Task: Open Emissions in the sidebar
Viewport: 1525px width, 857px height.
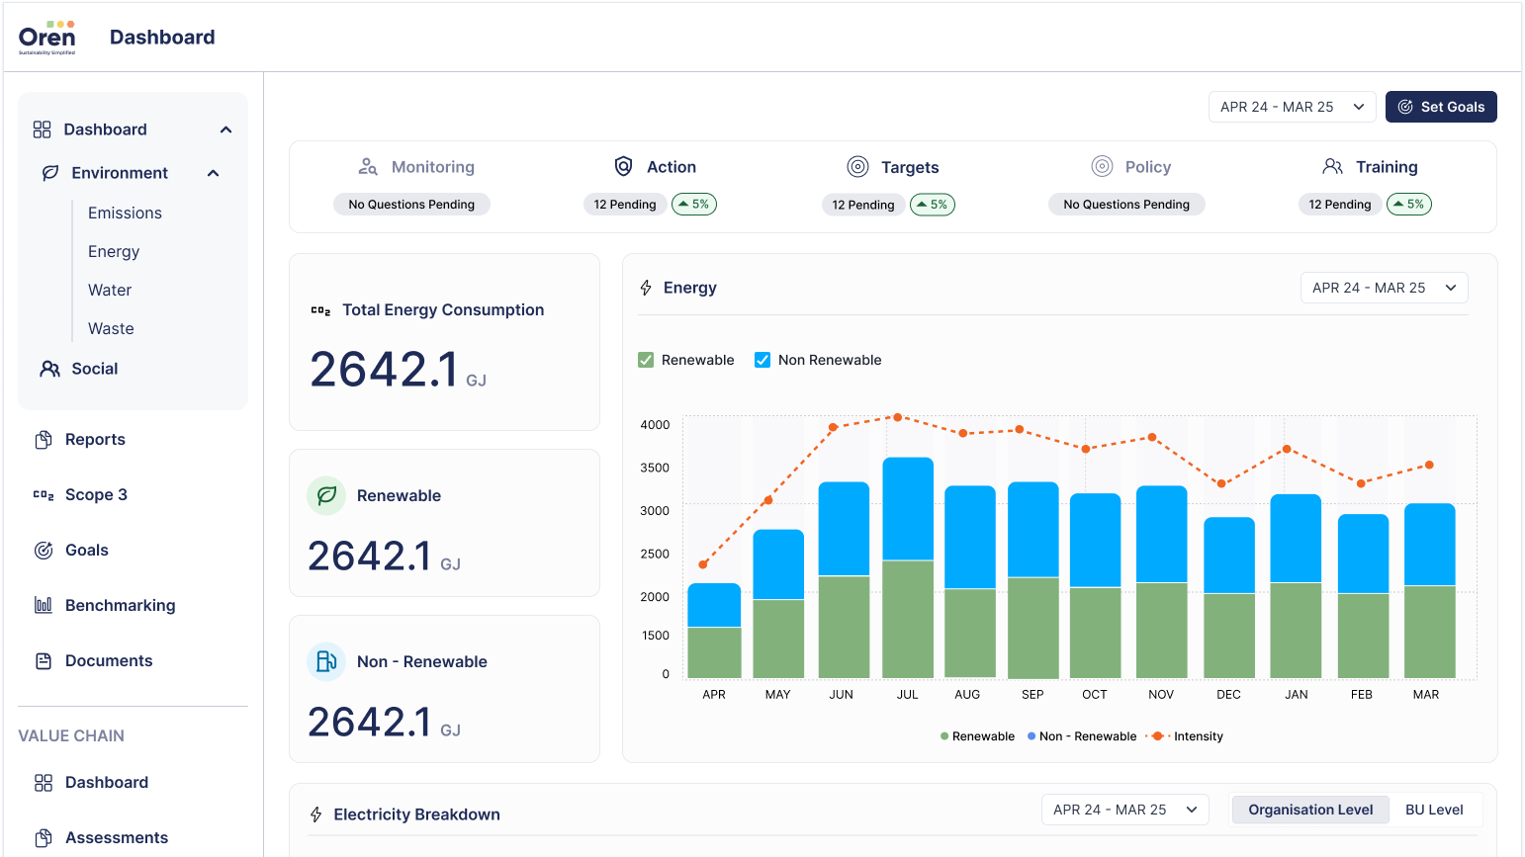Action: coord(125,213)
